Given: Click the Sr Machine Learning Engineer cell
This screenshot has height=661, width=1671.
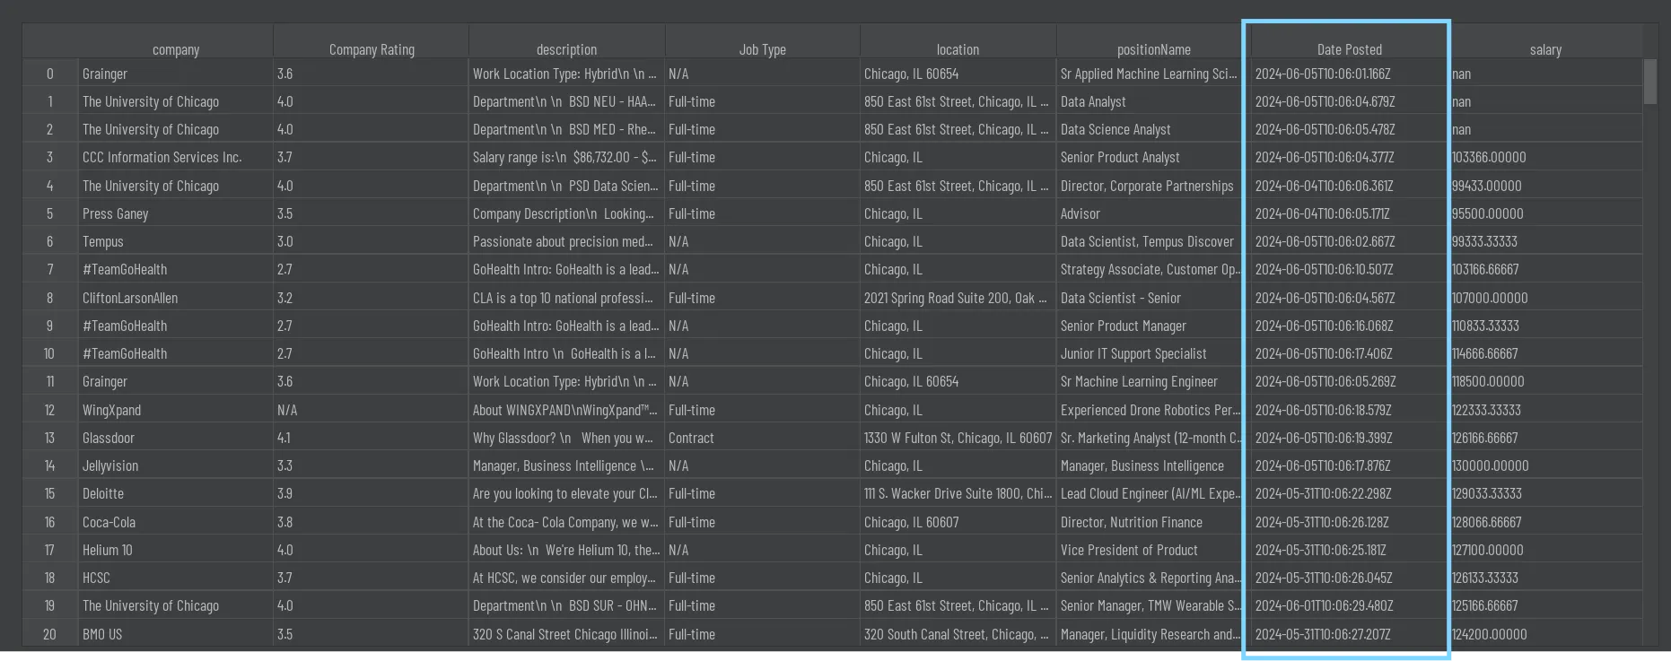Looking at the screenshot, I should click(x=1153, y=381).
